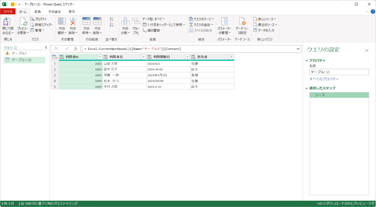The height and width of the screenshot is (207, 376).
Task: Click データの入力 in new query group
Action: coord(264,30)
